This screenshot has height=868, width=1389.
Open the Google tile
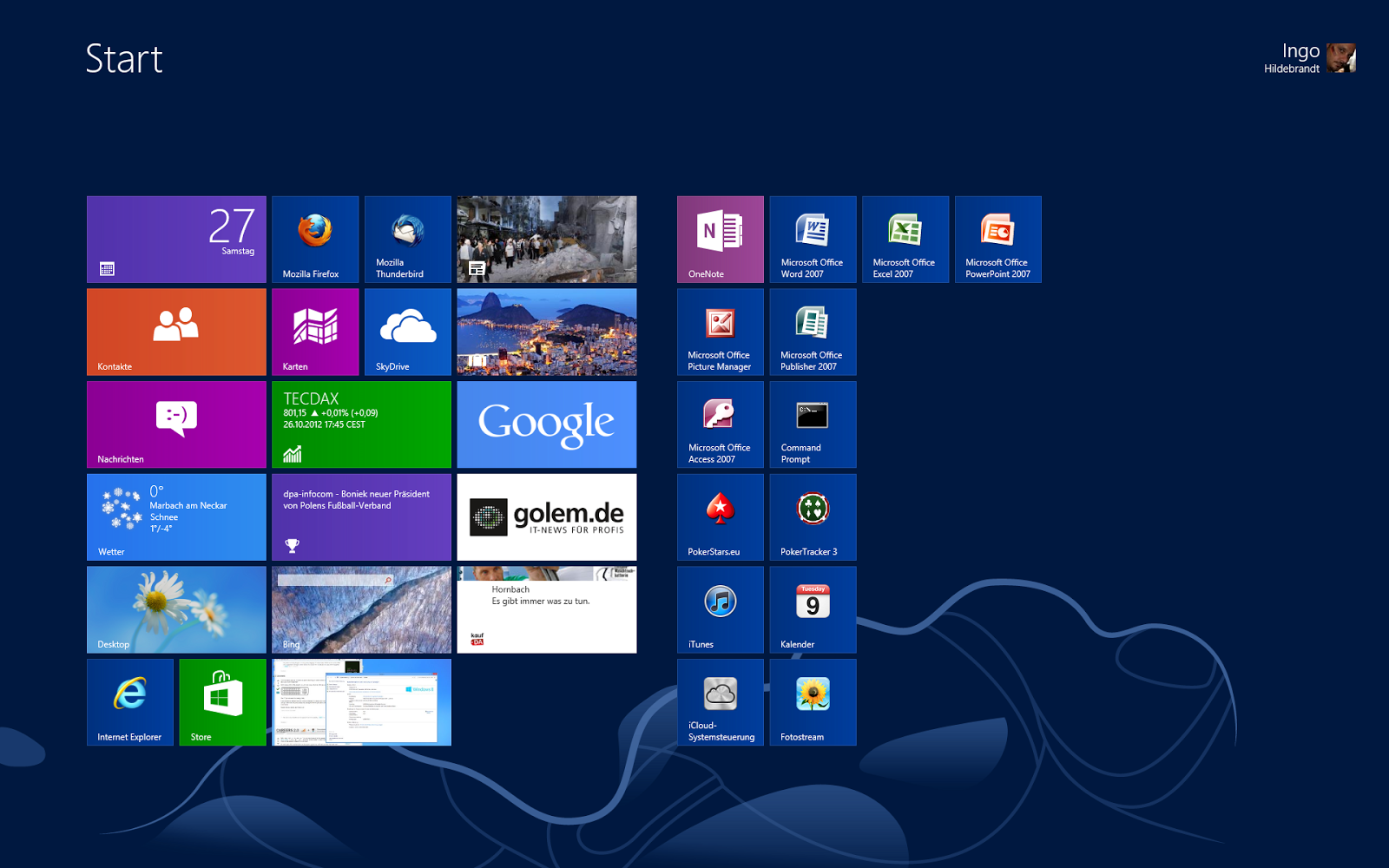547,424
